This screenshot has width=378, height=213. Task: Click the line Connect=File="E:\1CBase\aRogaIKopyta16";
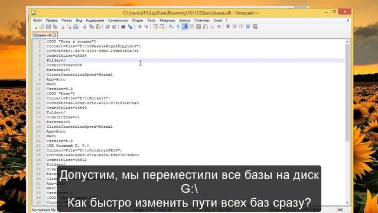93,46
